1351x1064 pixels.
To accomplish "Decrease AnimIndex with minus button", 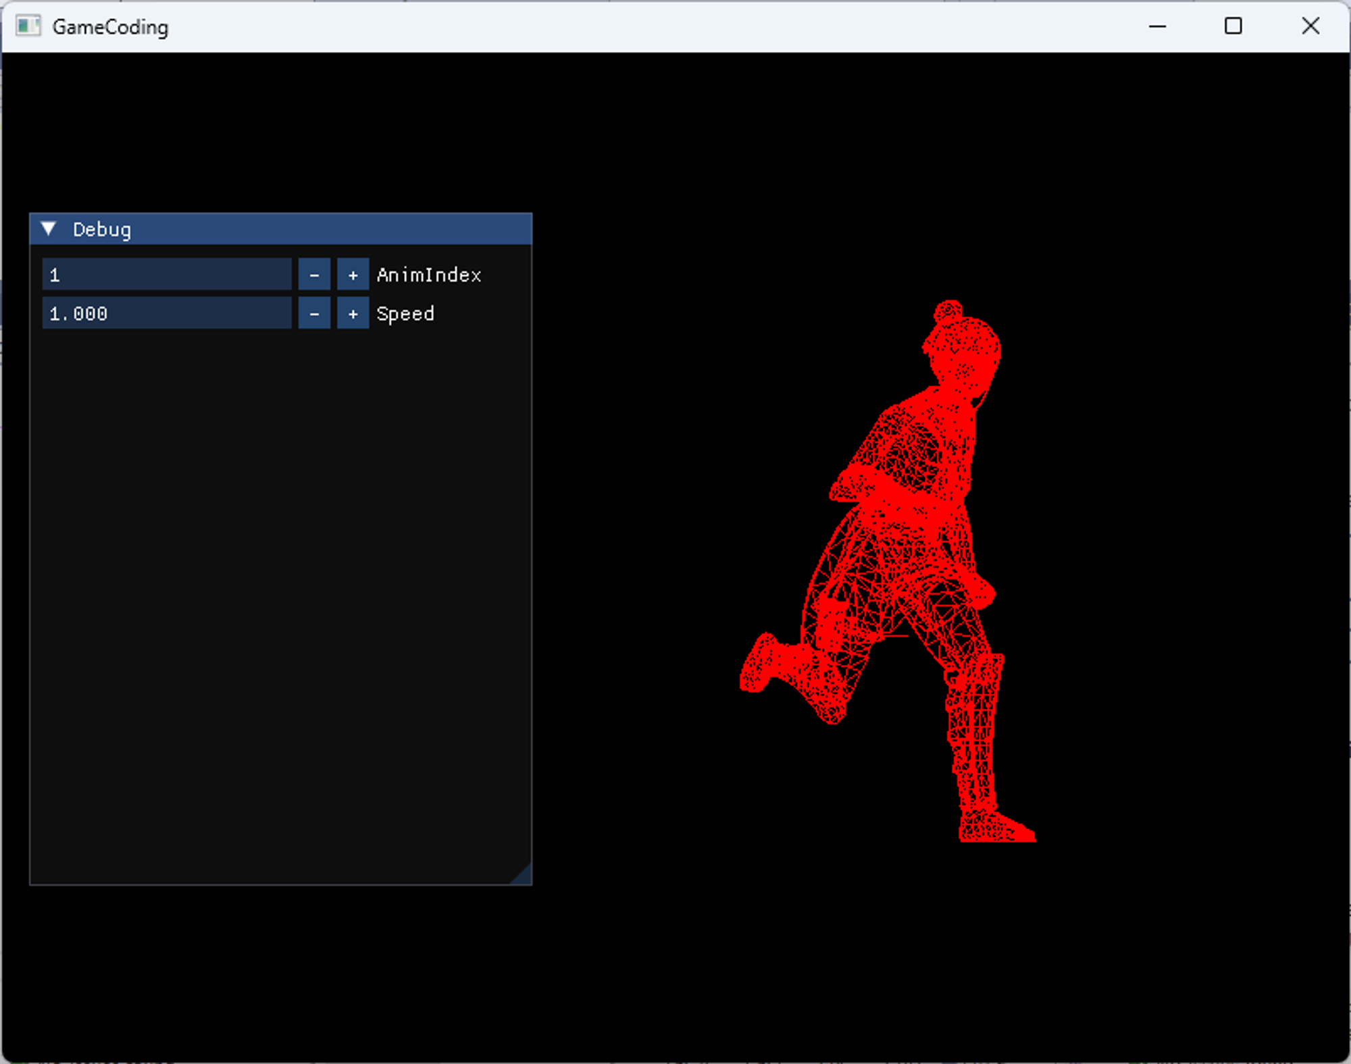I will [314, 275].
